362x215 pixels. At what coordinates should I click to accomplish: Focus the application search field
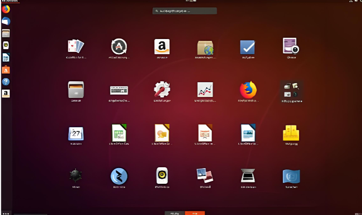(x=184, y=11)
